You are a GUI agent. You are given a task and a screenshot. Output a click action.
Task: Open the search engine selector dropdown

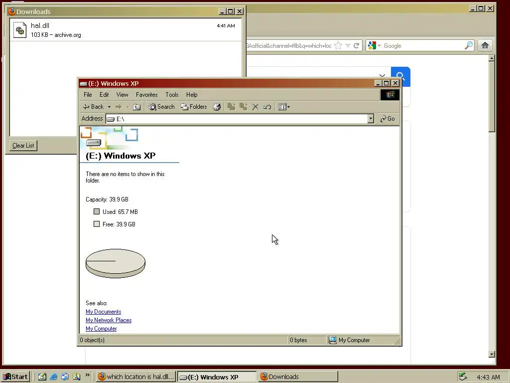[374, 46]
